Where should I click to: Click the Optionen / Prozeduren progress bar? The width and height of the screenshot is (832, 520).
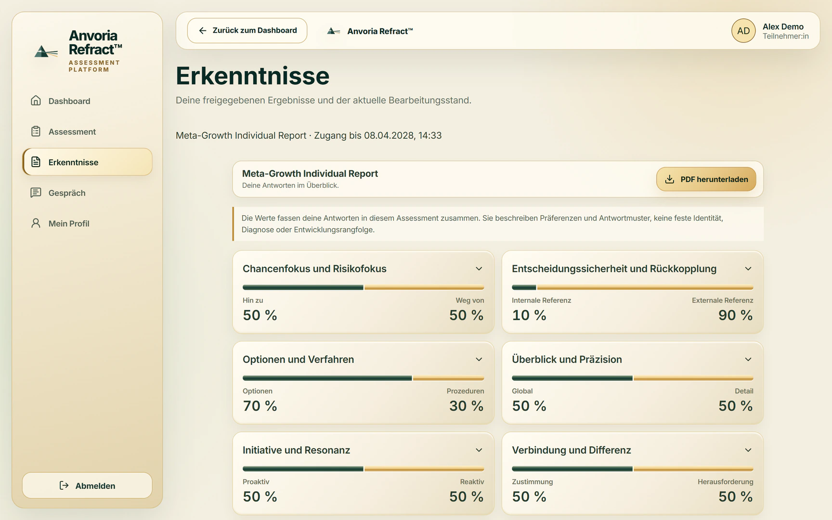tap(363, 378)
